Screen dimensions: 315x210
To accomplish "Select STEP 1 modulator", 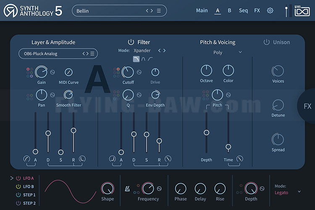I will pos(29,195).
